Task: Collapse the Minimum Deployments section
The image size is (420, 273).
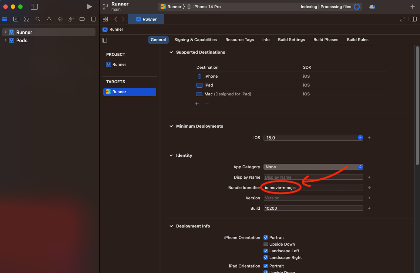Action: pos(171,127)
